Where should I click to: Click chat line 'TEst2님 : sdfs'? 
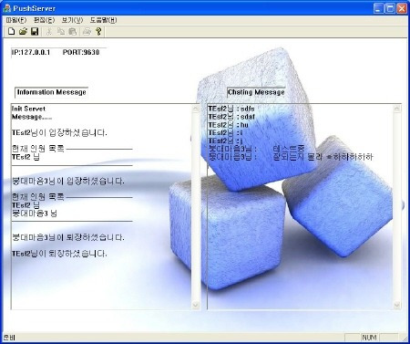[x=231, y=109]
